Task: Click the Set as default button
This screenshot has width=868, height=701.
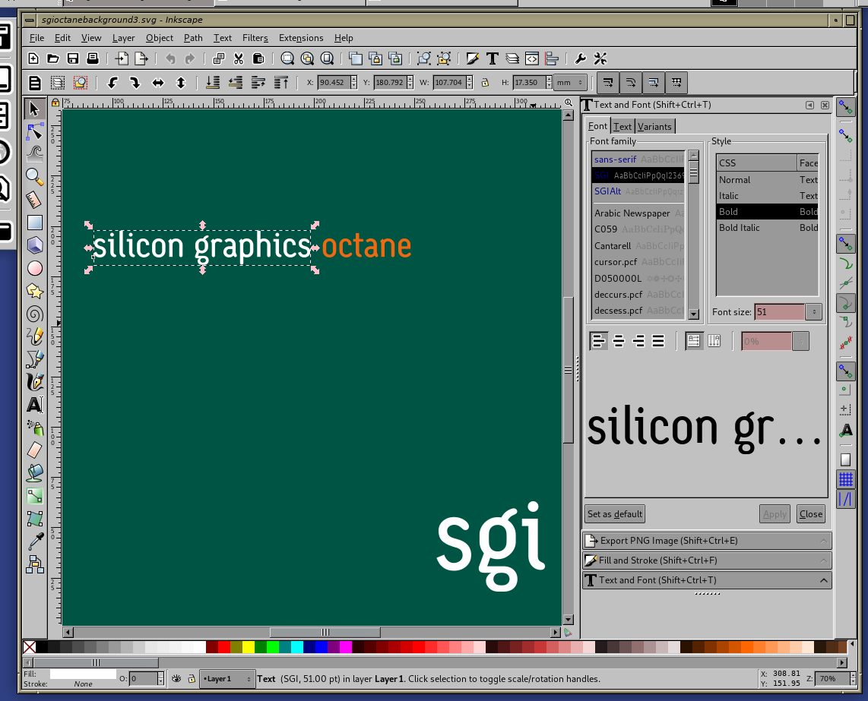Action: (615, 514)
